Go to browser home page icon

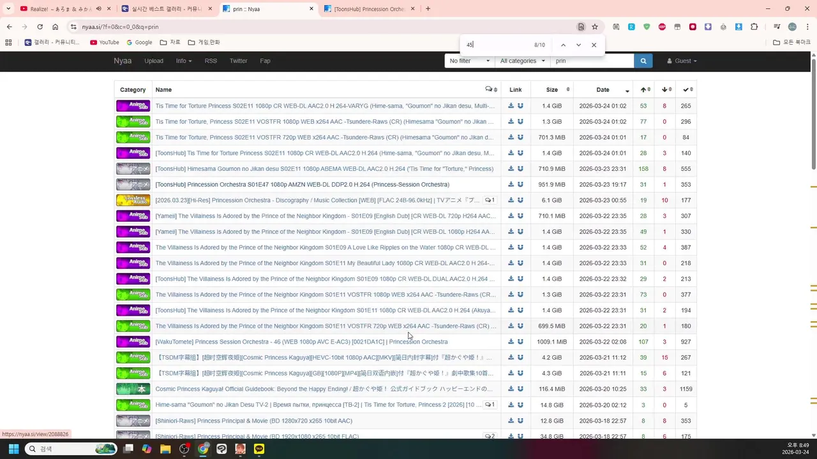click(55, 27)
